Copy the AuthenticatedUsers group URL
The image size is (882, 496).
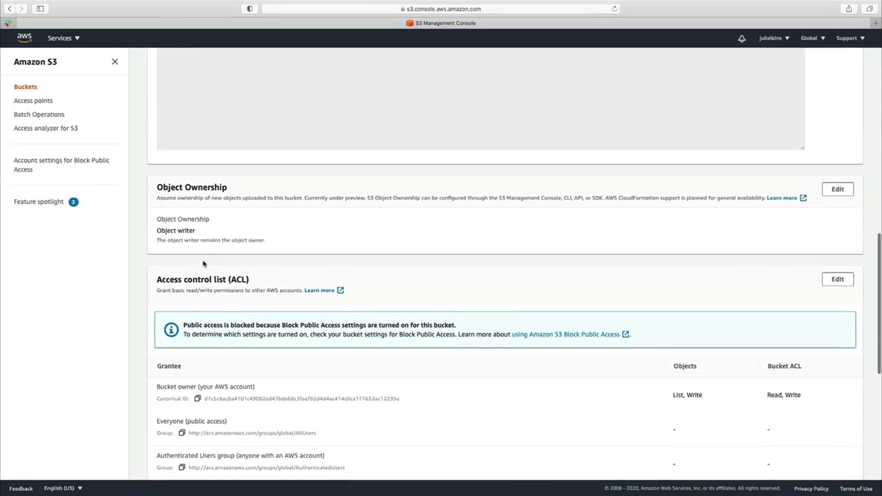click(x=182, y=468)
